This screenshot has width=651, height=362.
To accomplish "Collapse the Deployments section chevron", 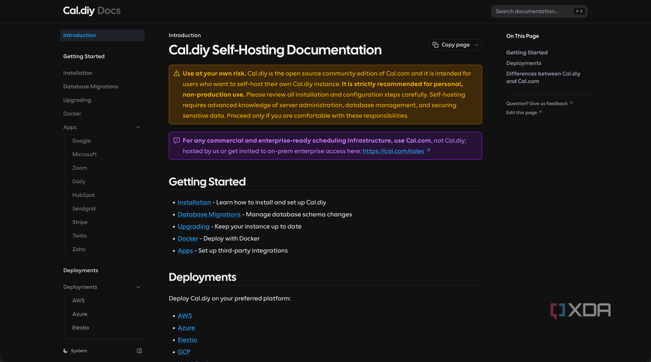I will (138, 287).
